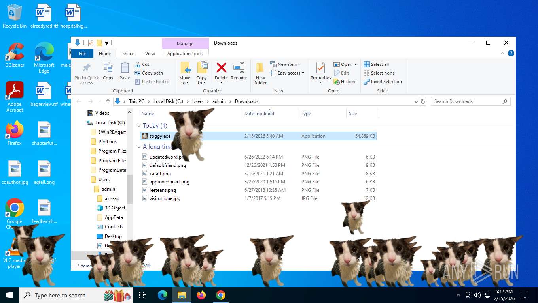Select the CCleaner desktop icon

pyautogui.click(x=15, y=55)
